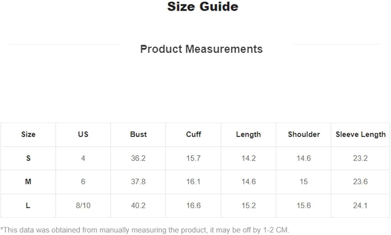
Task: Click the Bust column header
Action: pyautogui.click(x=138, y=134)
